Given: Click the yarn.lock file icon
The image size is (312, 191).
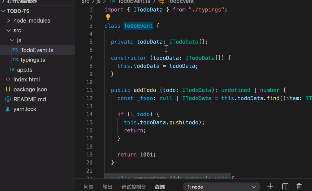Looking at the screenshot, I should click(x=8, y=109).
